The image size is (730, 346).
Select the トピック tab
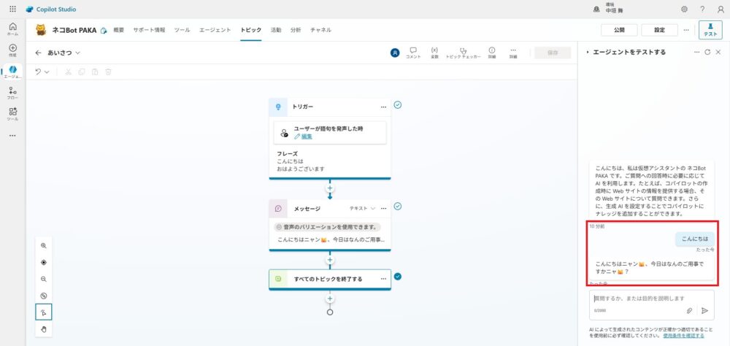click(251, 30)
